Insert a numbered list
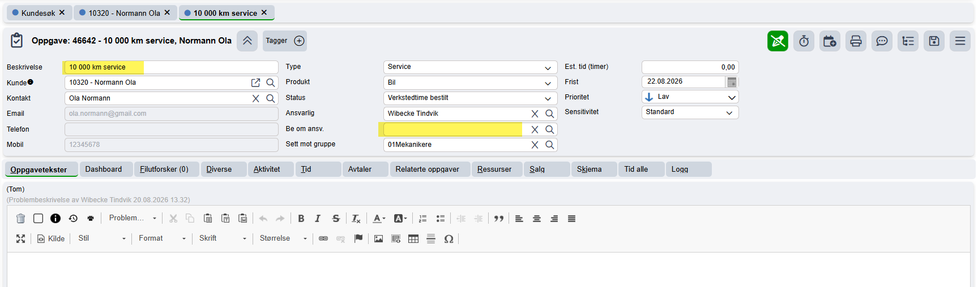The height and width of the screenshot is (287, 978). [x=422, y=219]
